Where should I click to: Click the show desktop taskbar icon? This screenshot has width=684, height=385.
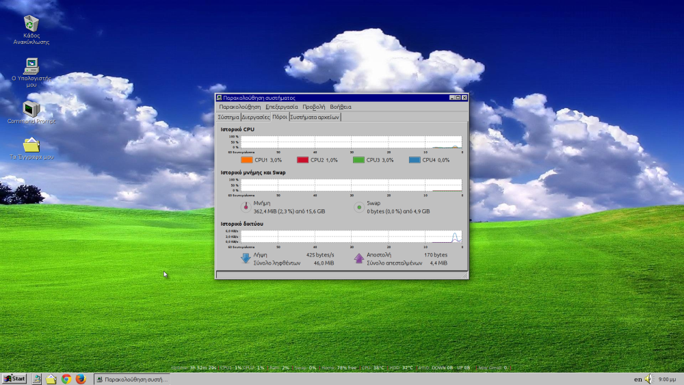37,380
